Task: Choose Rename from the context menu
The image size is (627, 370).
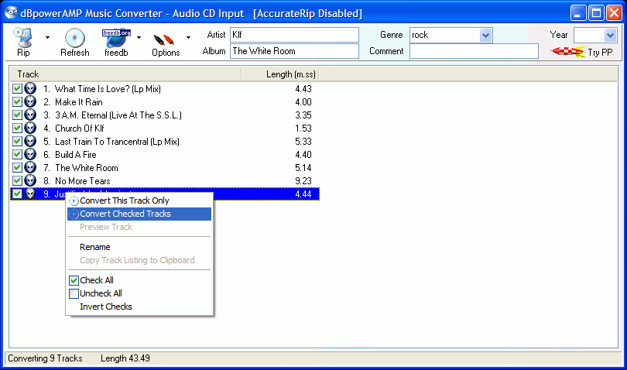Action: 139,247
